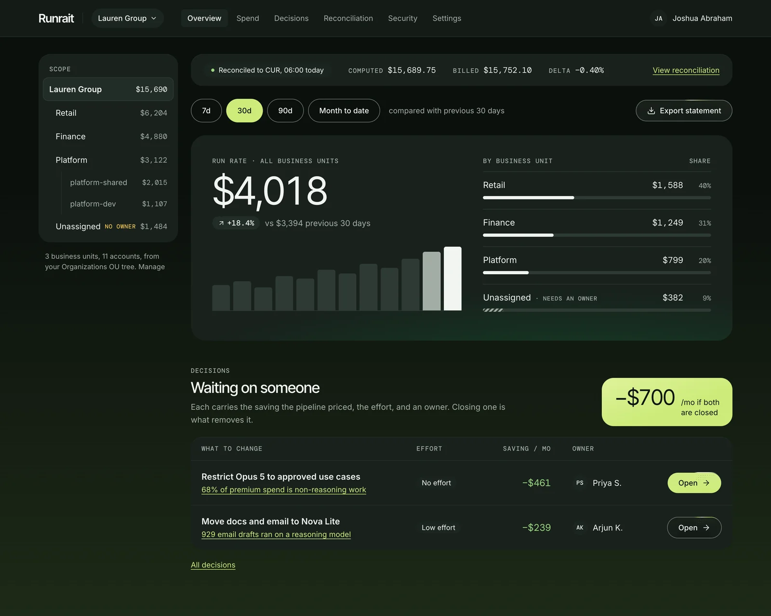Click the -$461 saving value

pos(536,482)
